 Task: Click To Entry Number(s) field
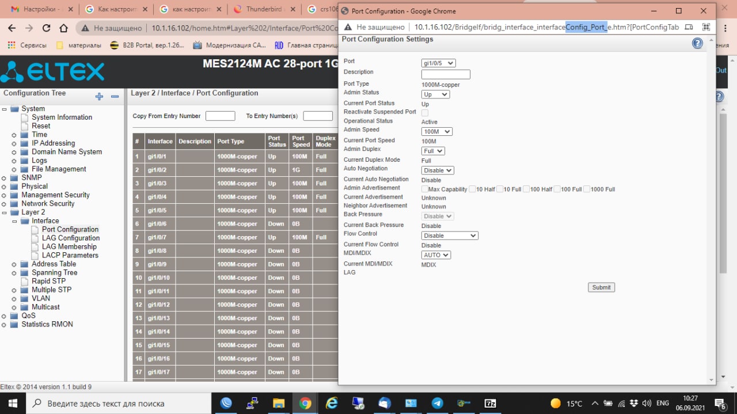pos(318,116)
